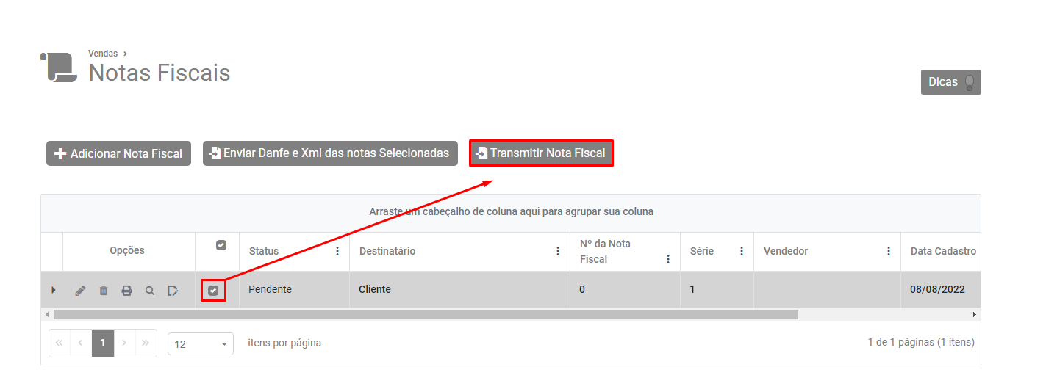Open Nº da Nota Fiscal column menu
The width and height of the screenshot is (1046, 389).
668,259
